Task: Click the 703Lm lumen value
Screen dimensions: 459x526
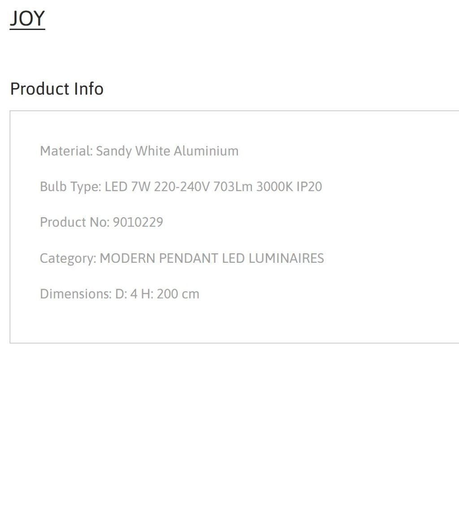Action: point(233,187)
